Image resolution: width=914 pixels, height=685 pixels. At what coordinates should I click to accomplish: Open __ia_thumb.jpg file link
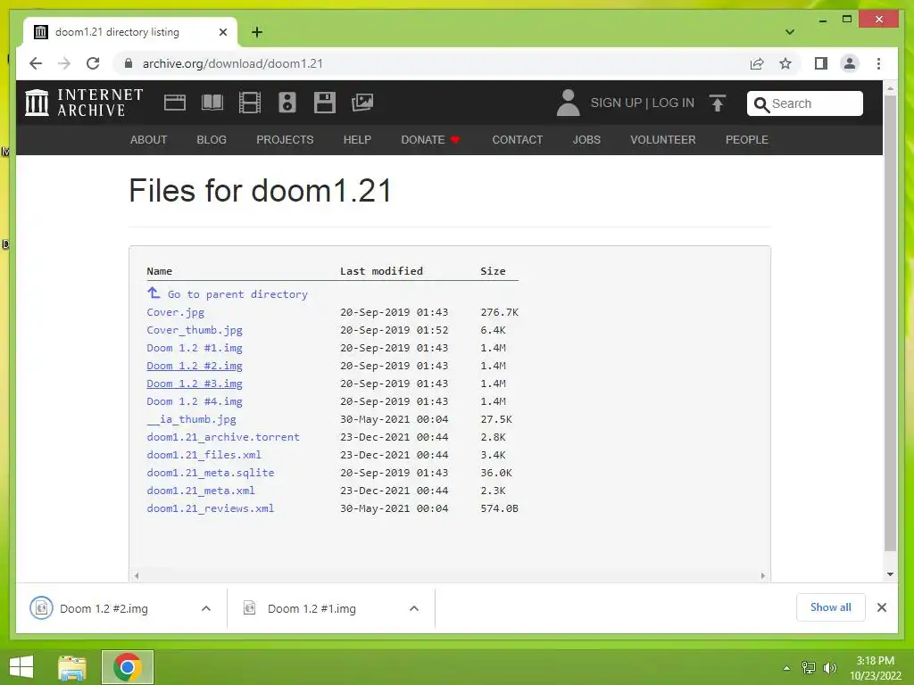coord(191,419)
